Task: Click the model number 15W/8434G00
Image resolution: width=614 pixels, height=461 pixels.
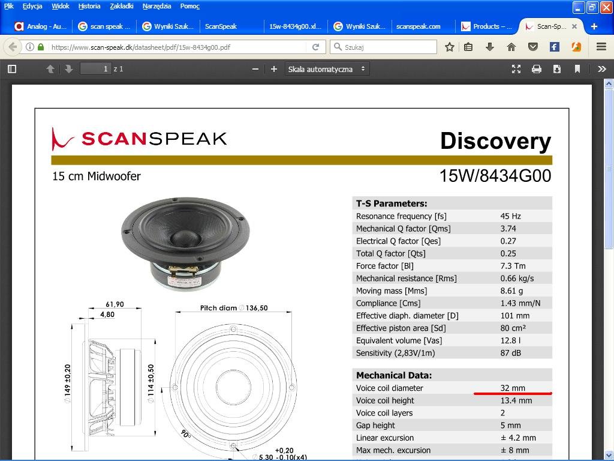Action: coord(495,176)
